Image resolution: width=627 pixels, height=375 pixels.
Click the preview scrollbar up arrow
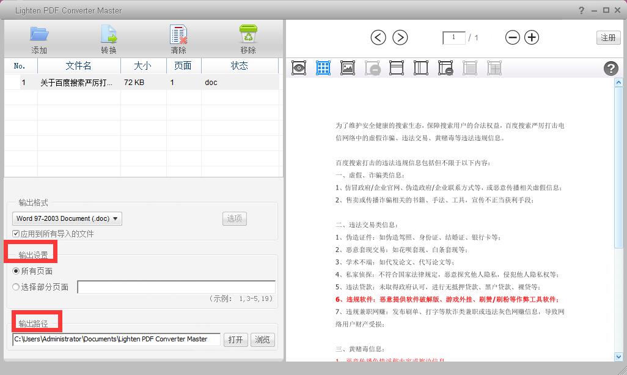[x=618, y=83]
